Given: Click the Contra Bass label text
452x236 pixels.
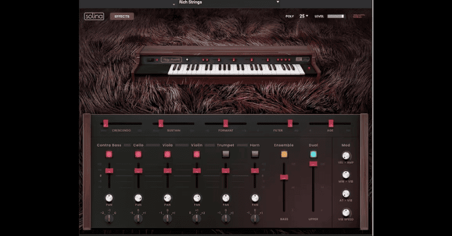Looking at the screenshot, I should (109, 145).
